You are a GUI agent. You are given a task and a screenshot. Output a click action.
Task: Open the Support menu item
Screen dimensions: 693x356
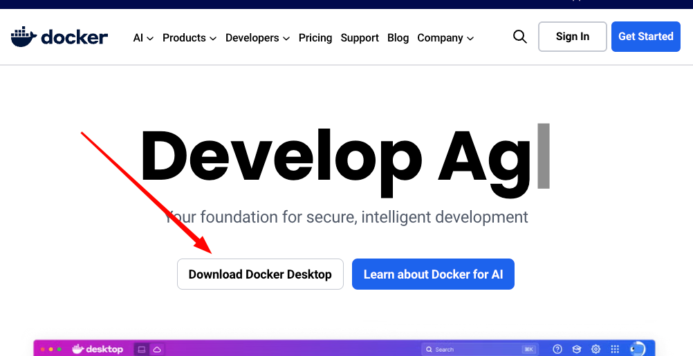click(360, 38)
